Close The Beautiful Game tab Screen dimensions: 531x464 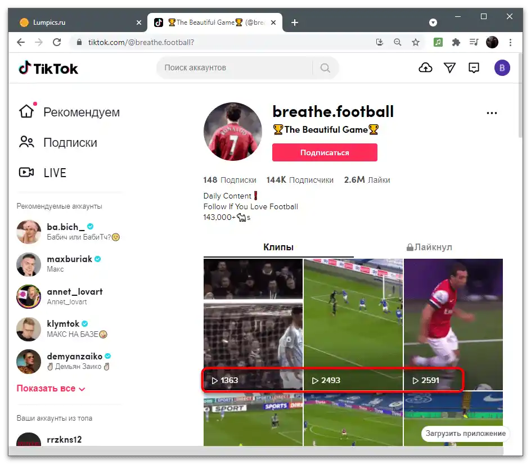point(273,22)
